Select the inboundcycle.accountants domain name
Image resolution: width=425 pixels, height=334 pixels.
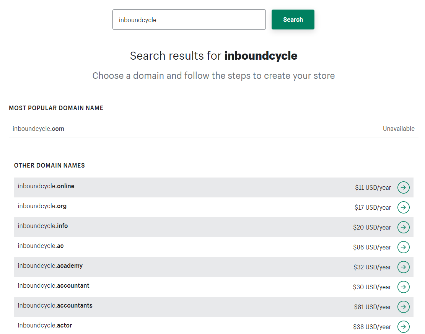pos(55,306)
